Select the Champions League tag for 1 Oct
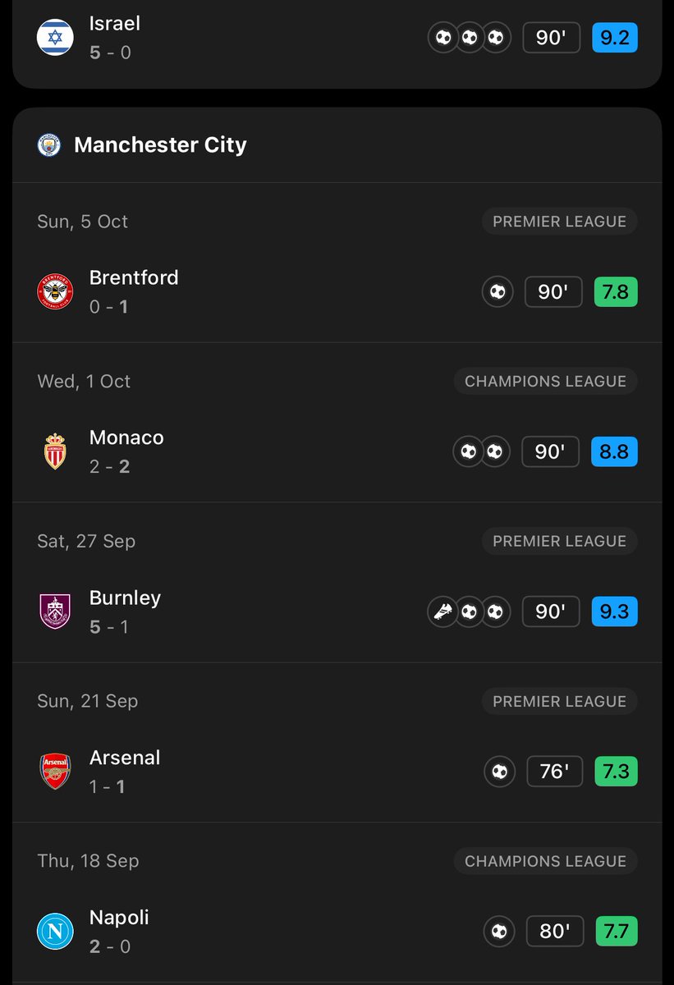674x985 pixels. [545, 382]
